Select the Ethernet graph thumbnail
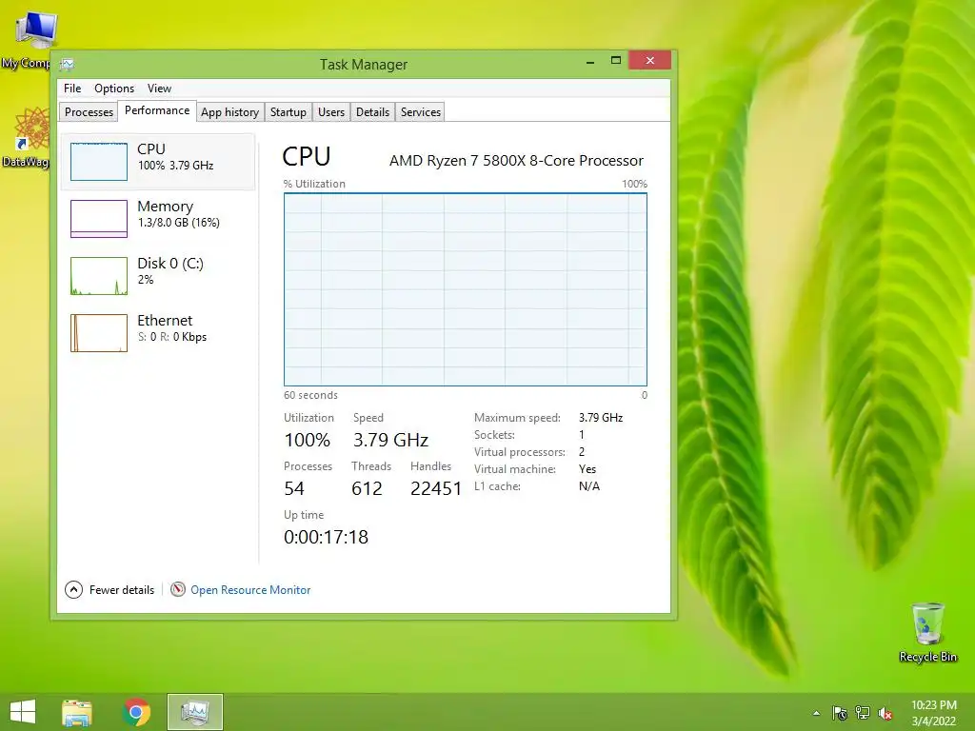The image size is (975, 731). click(99, 333)
